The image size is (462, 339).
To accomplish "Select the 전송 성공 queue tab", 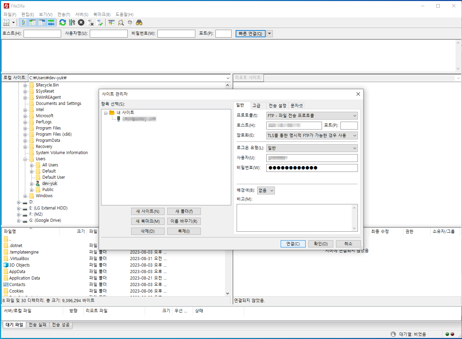I will pyautogui.click(x=61, y=325).
